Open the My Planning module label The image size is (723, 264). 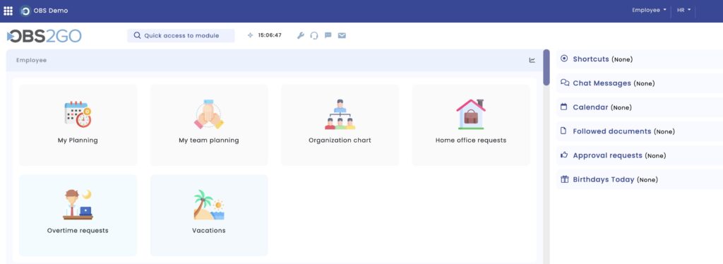(78, 140)
